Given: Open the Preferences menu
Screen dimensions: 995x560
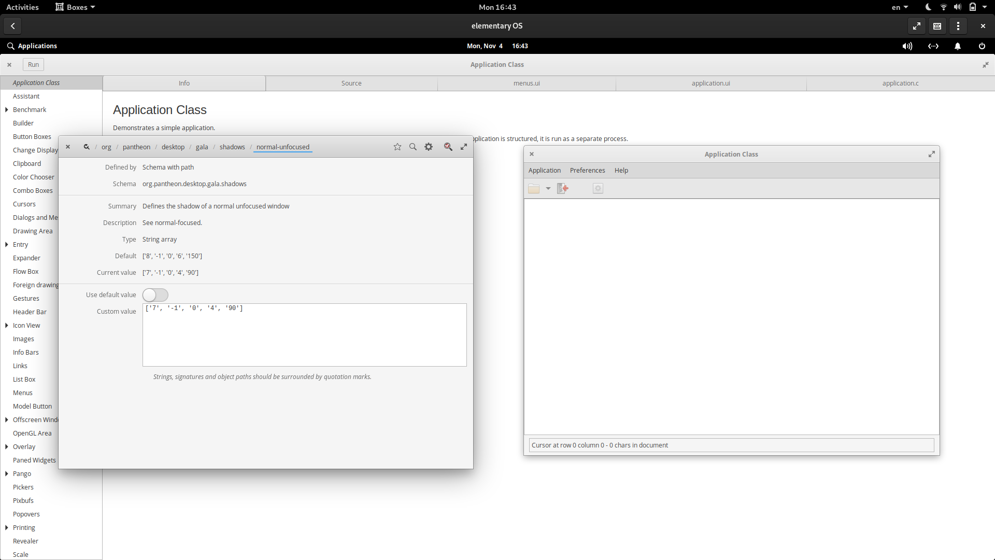Looking at the screenshot, I should (x=588, y=171).
